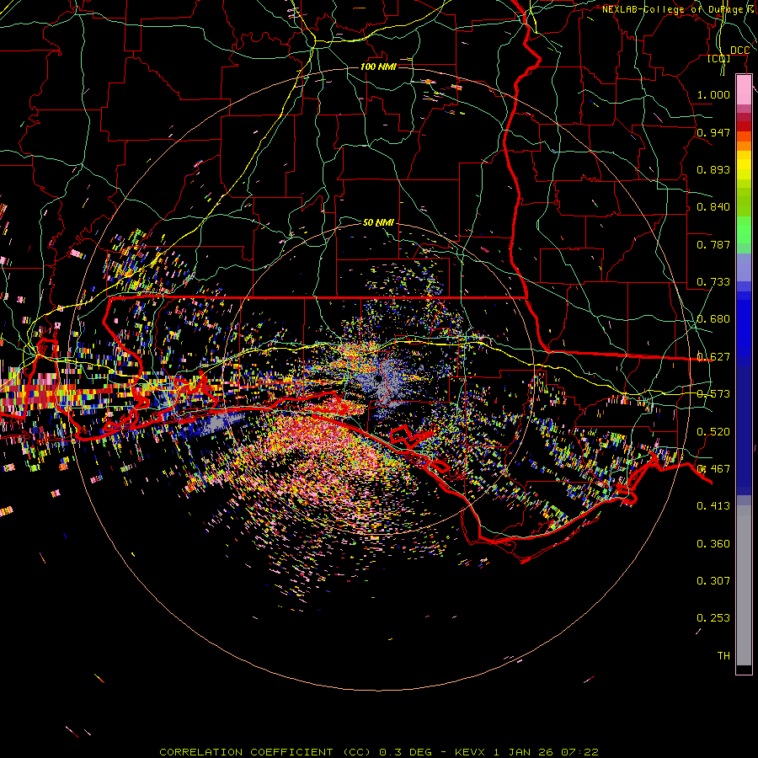Click the 0.840 scale value
Image resolution: width=758 pixels, height=758 pixels.
coord(713,207)
